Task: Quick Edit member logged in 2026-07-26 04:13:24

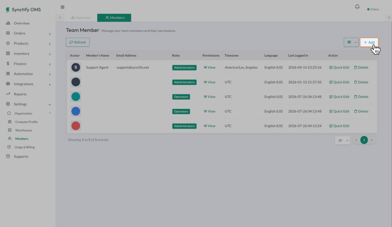Action: (339, 126)
